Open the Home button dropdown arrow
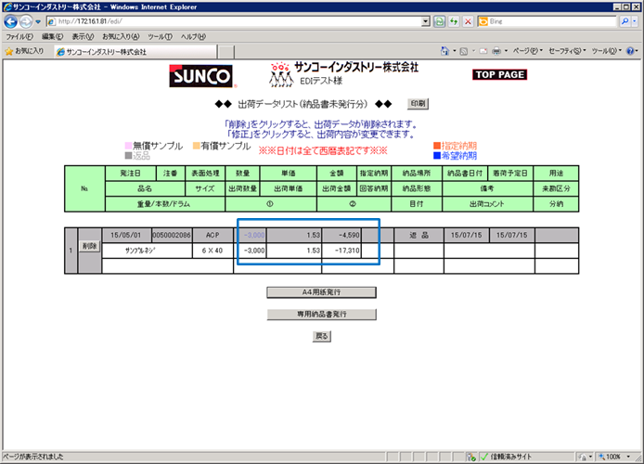The height and width of the screenshot is (464, 644). [455, 51]
